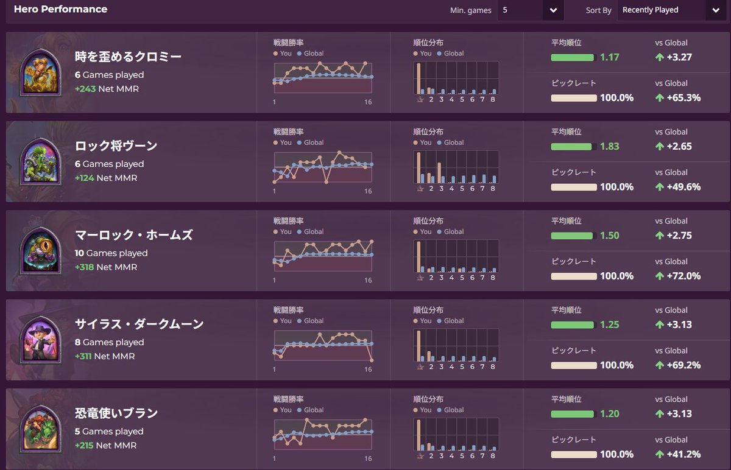Click the +243 Net MMR text
The height and width of the screenshot is (470, 731).
pos(107,89)
